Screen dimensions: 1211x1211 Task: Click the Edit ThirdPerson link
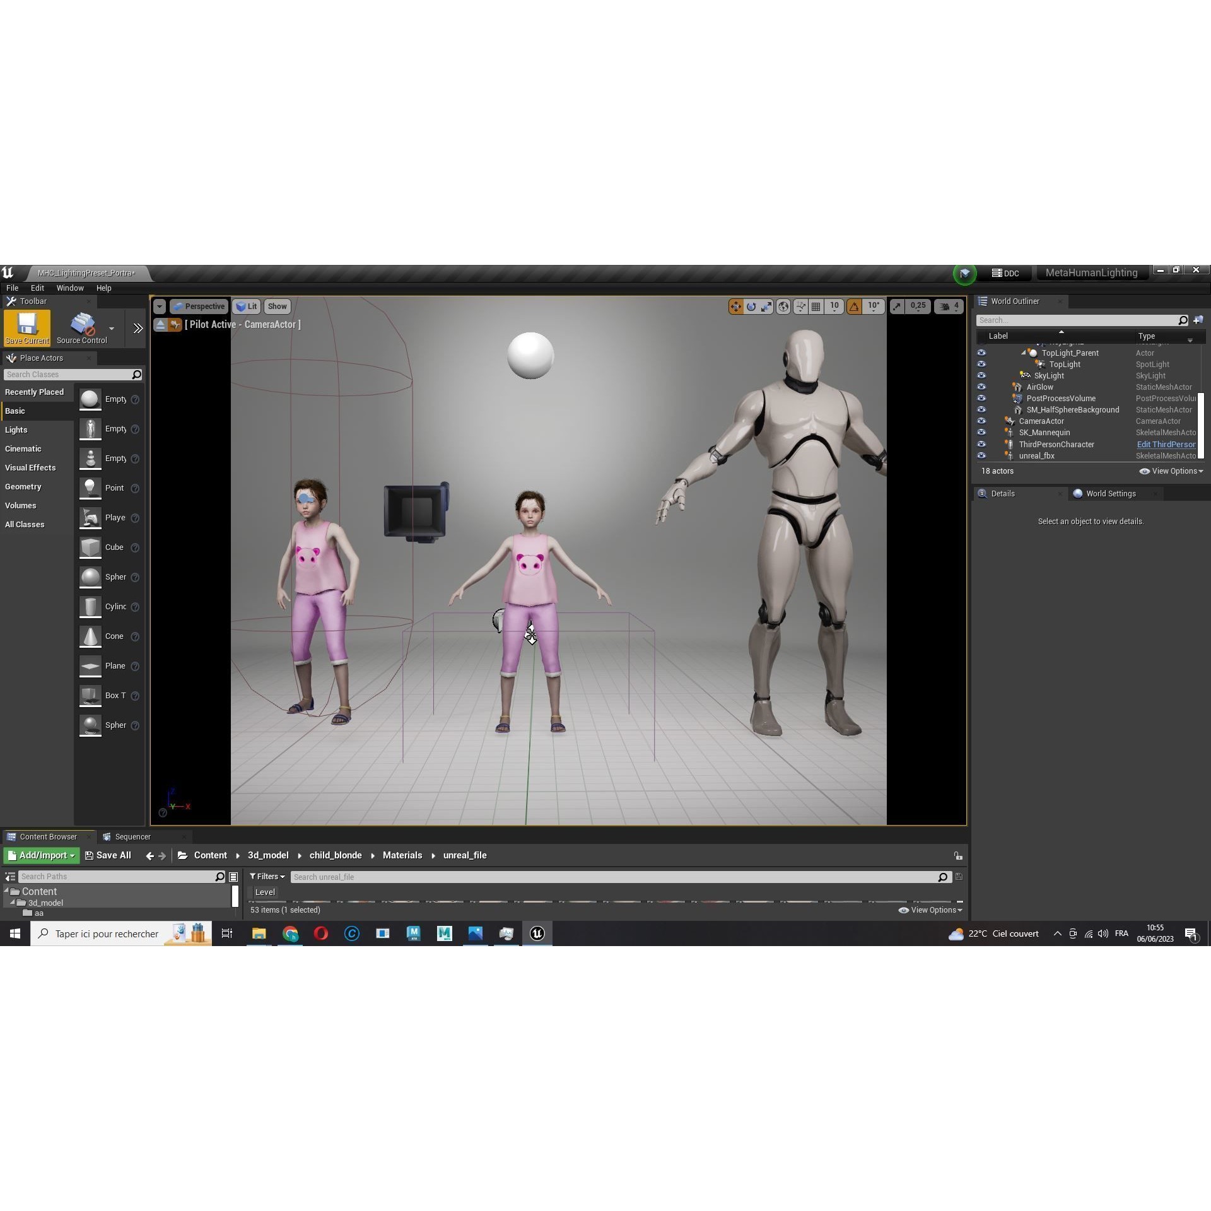[1166, 445]
